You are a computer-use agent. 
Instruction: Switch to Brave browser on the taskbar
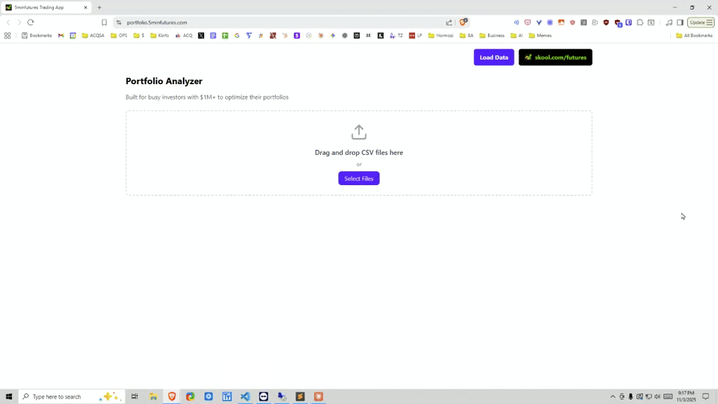point(172,396)
